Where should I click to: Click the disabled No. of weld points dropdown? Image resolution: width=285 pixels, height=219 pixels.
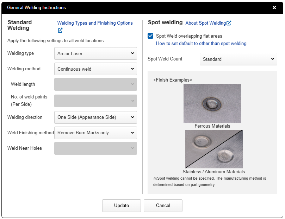pyautogui.click(x=95, y=101)
